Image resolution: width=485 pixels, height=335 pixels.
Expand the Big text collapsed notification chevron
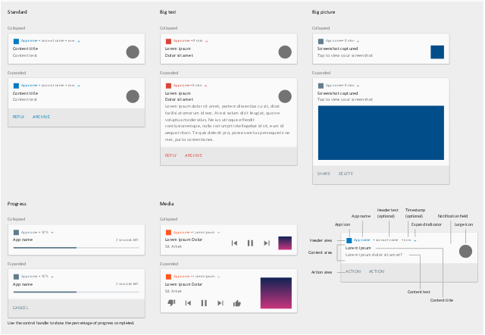coord(207,41)
